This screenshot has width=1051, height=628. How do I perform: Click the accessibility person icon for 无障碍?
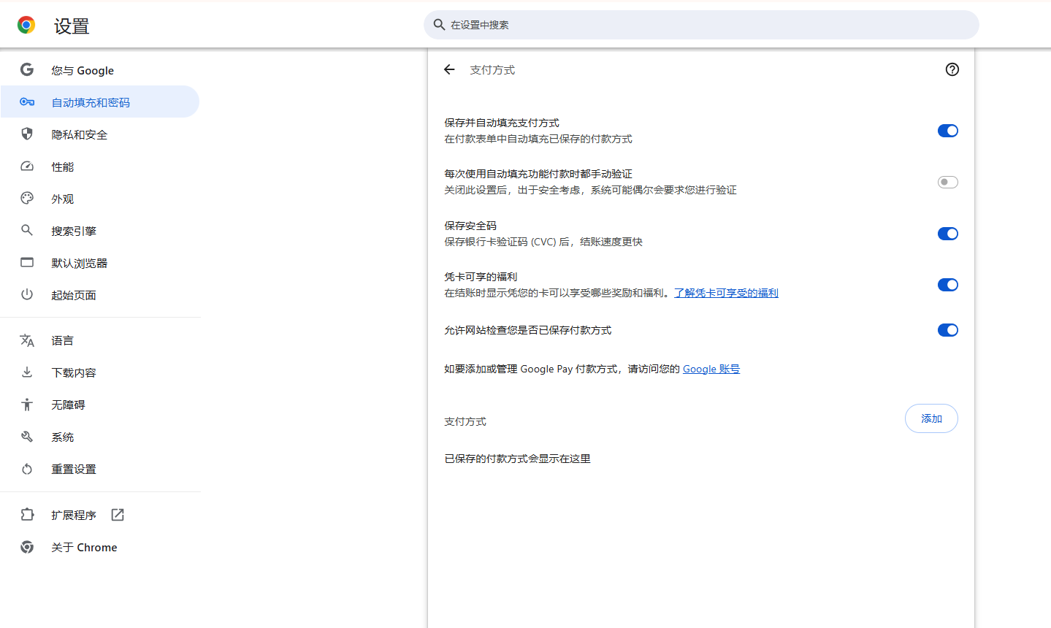(27, 405)
